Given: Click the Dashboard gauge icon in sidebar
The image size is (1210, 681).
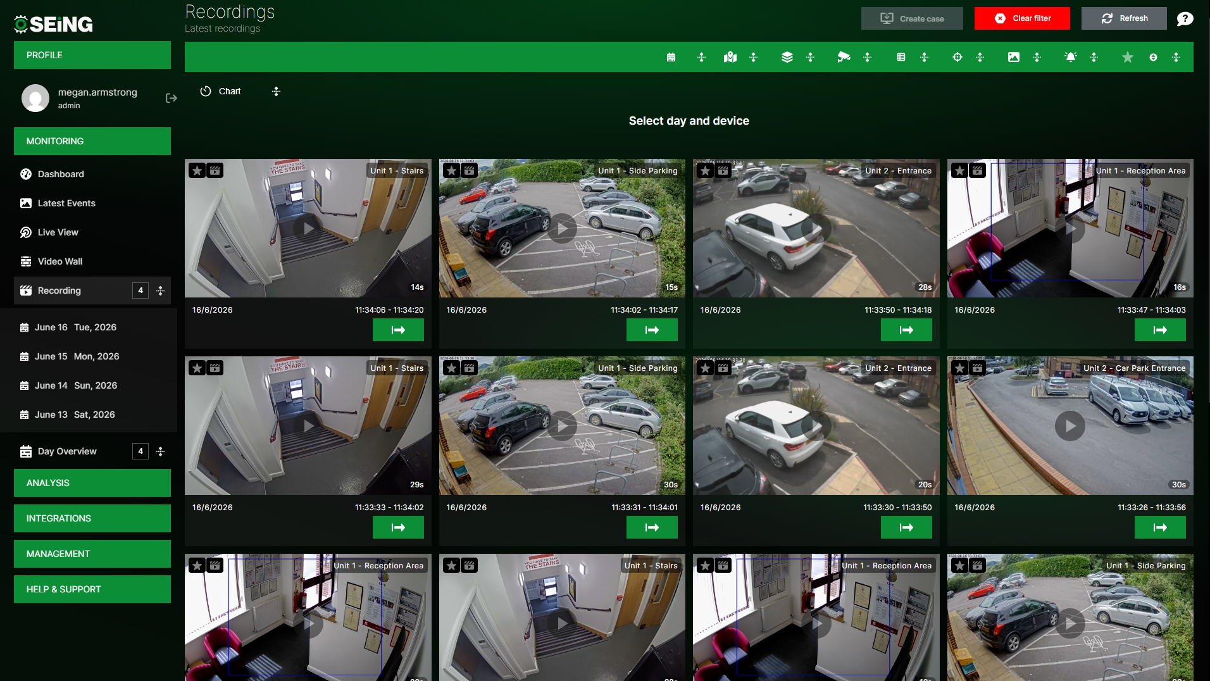Looking at the screenshot, I should pyautogui.click(x=26, y=174).
